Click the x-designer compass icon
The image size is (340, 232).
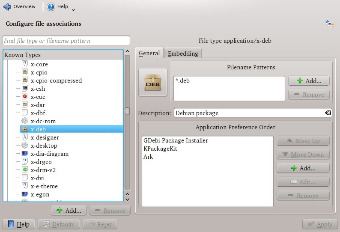25,137
